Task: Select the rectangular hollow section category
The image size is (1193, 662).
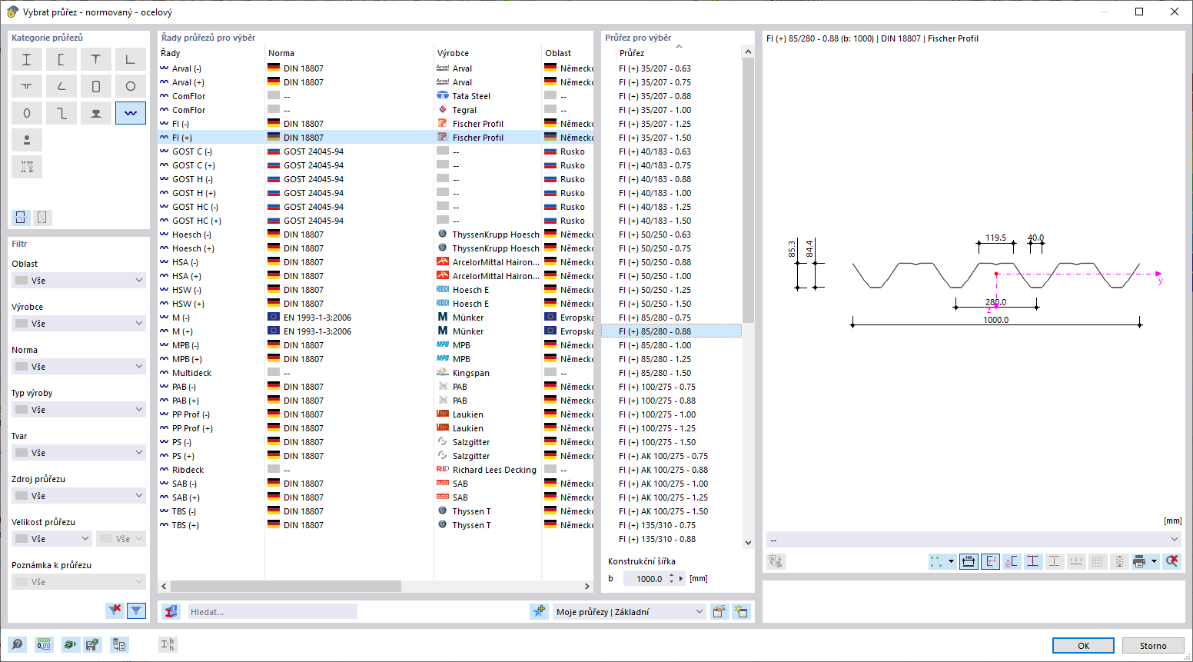Action: click(x=96, y=86)
